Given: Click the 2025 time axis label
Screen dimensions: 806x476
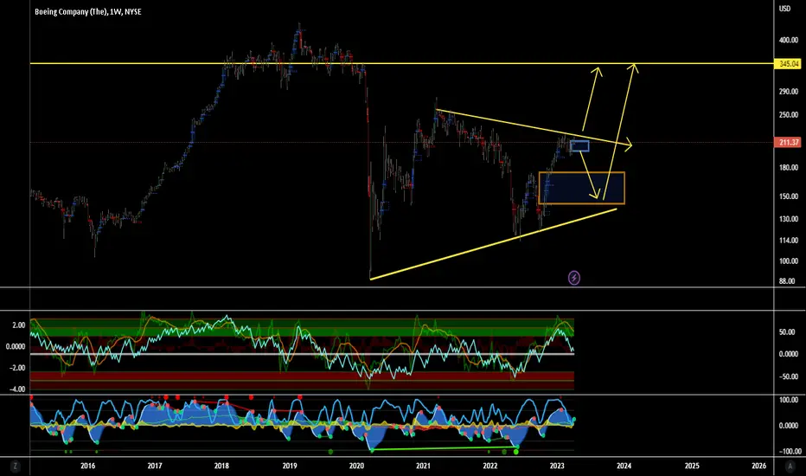Looking at the screenshot, I should click(692, 466).
